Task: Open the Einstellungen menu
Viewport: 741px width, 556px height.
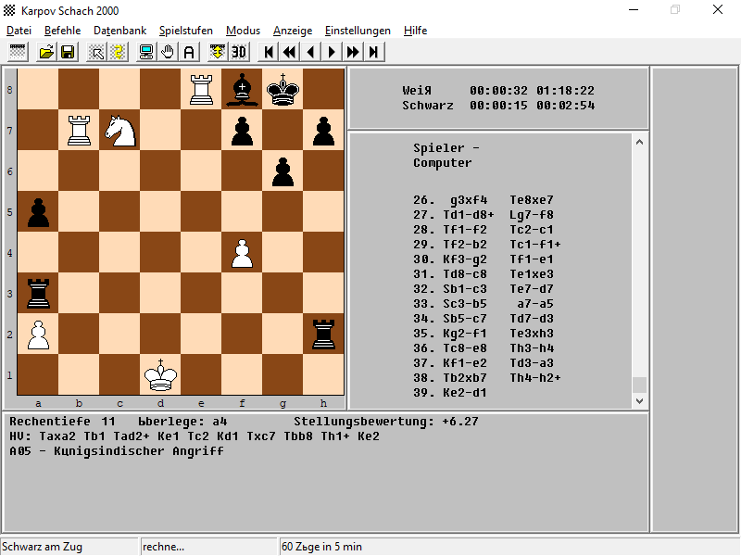Action: pyautogui.click(x=358, y=31)
